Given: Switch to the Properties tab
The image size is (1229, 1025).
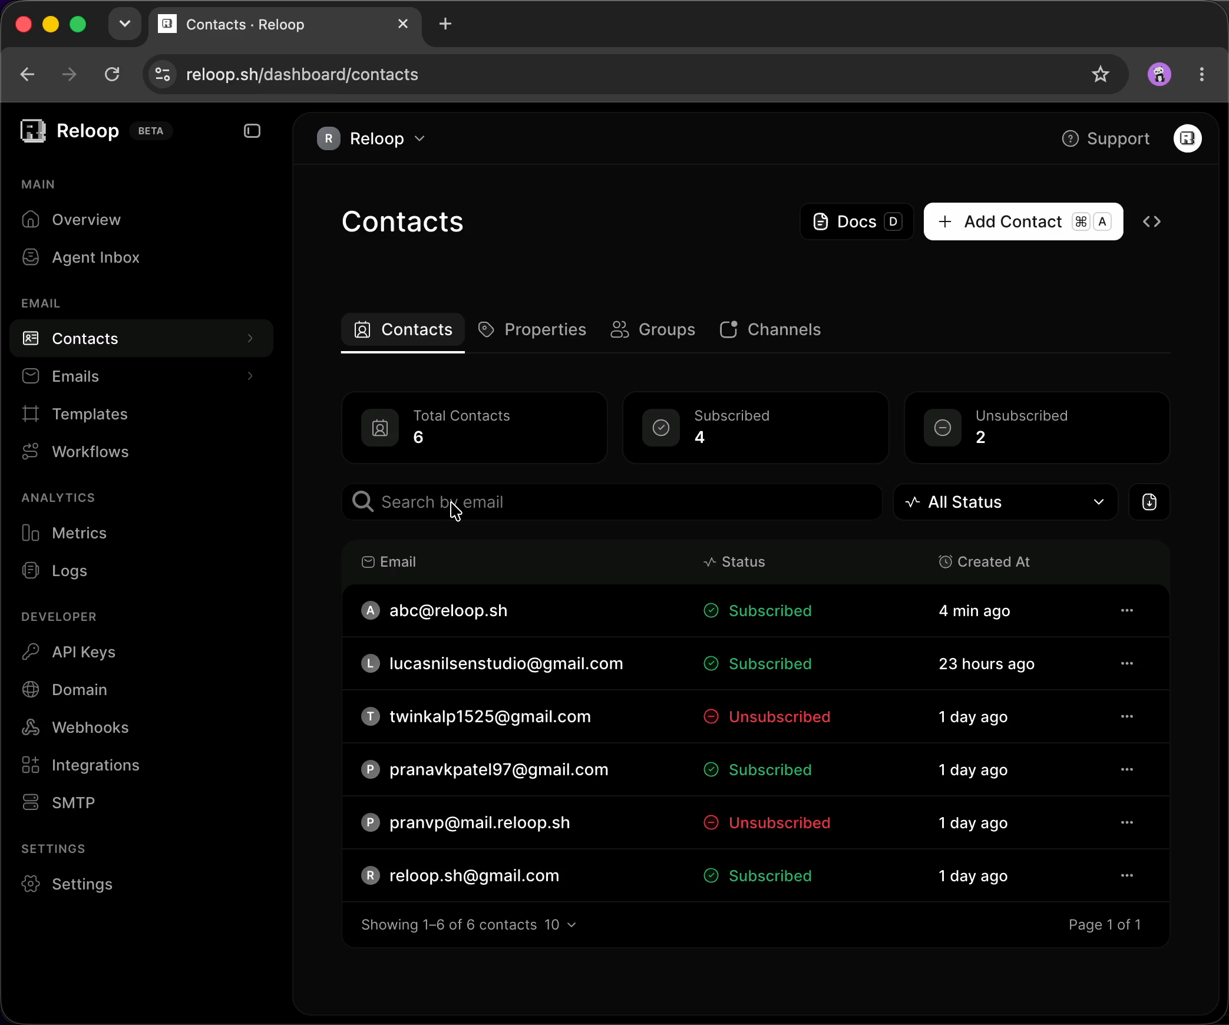Looking at the screenshot, I should 532,329.
